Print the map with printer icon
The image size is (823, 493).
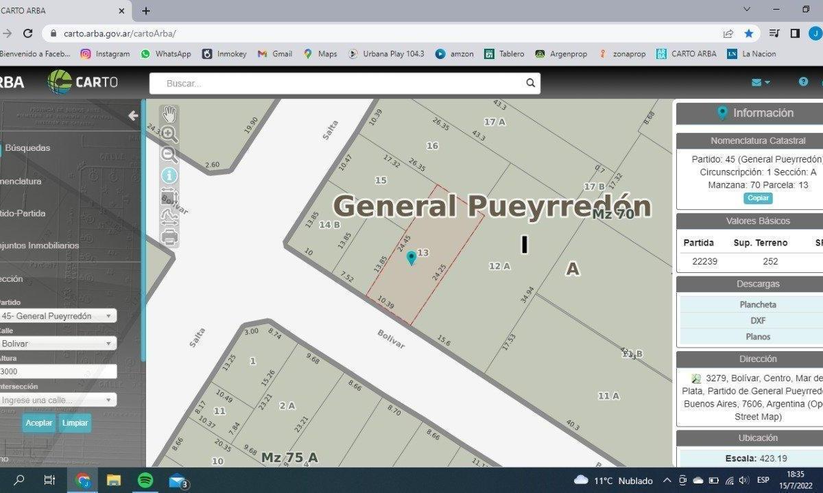(169, 237)
